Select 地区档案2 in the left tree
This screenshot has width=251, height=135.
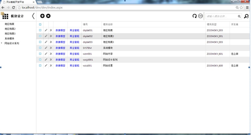[x=10, y=29]
